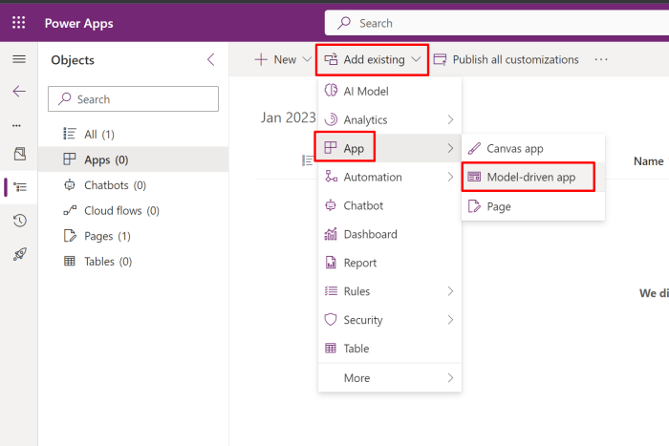Choose Table from the menu

[390, 349]
